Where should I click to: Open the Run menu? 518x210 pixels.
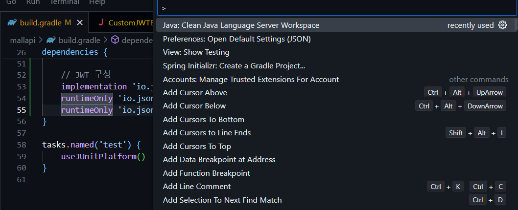(33, 2)
